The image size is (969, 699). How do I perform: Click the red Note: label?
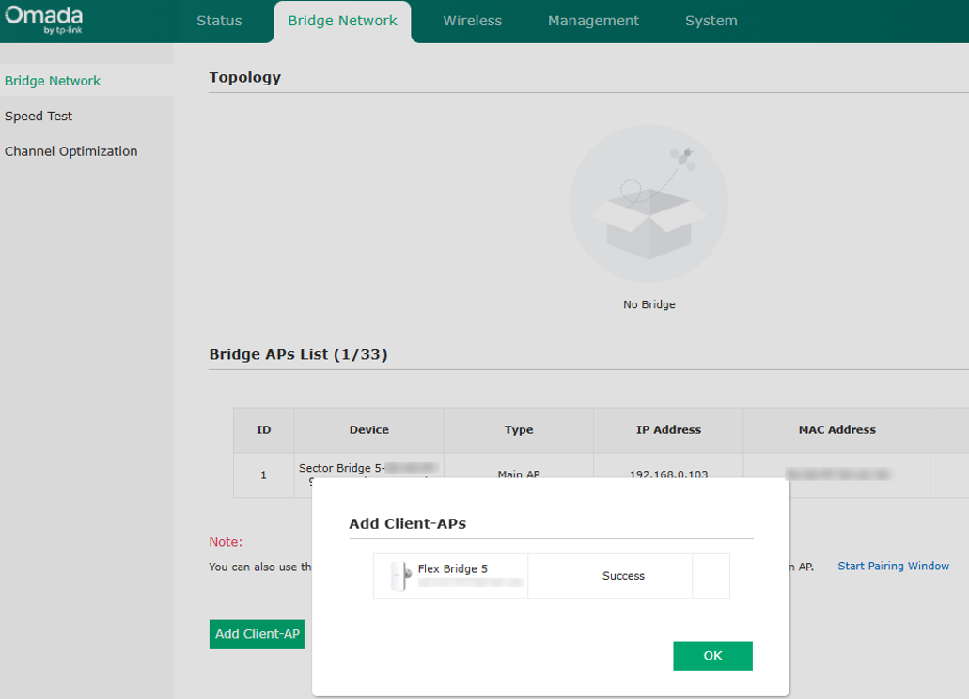[x=226, y=541]
